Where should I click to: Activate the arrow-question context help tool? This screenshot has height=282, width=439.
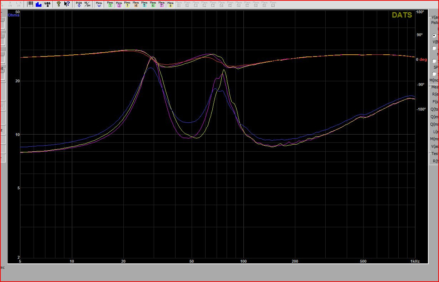[x=67, y=4]
